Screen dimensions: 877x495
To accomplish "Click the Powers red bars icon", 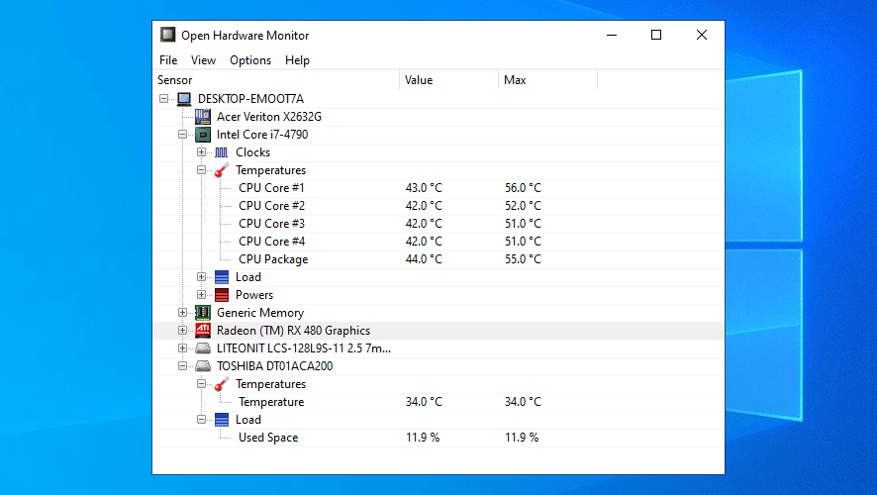I will [222, 295].
